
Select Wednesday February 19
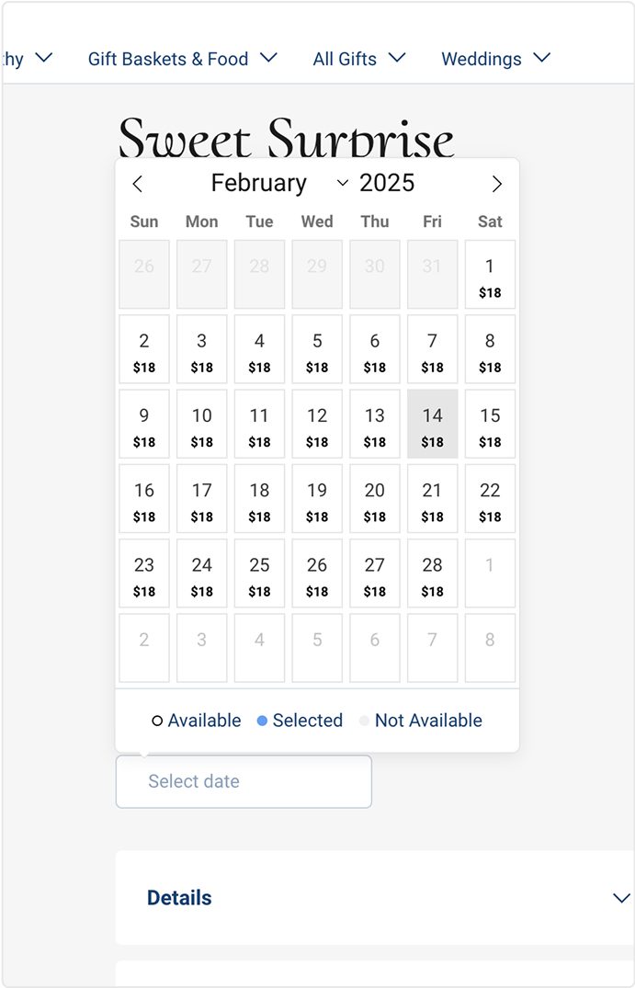pyautogui.click(x=317, y=498)
